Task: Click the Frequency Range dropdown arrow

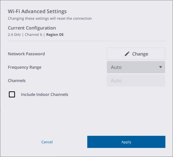Action: point(160,67)
